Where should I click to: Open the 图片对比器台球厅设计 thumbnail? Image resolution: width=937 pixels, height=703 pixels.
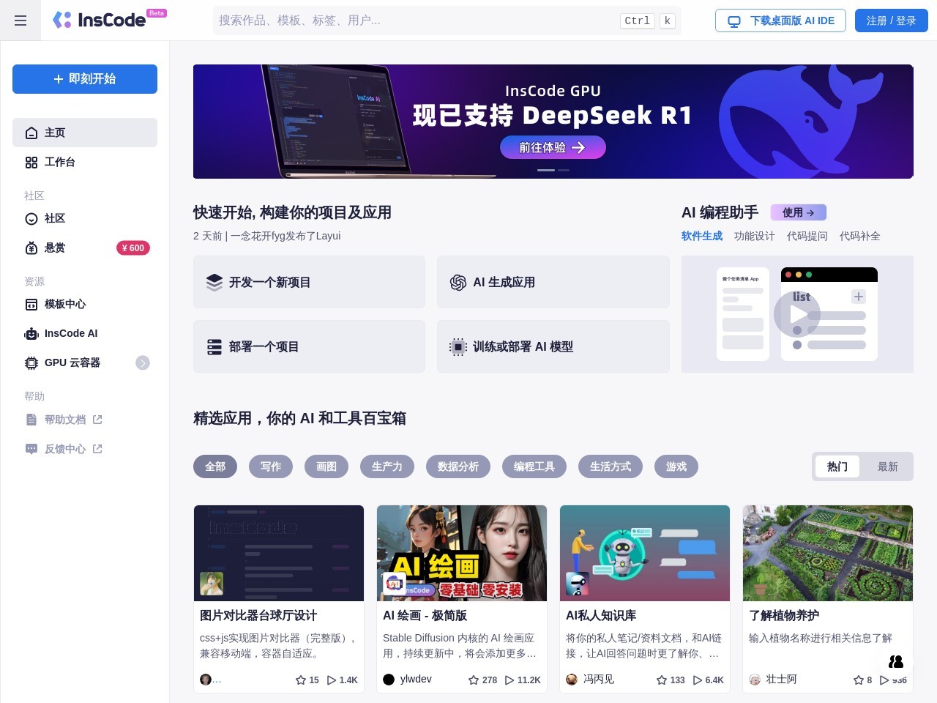[279, 553]
